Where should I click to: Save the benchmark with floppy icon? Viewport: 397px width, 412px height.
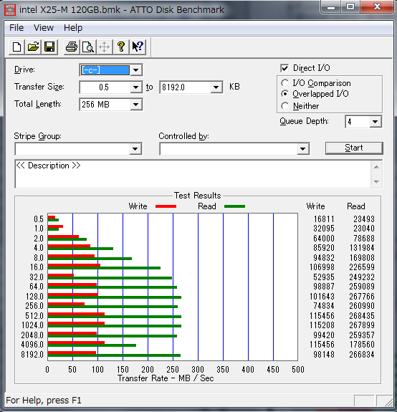[x=49, y=47]
